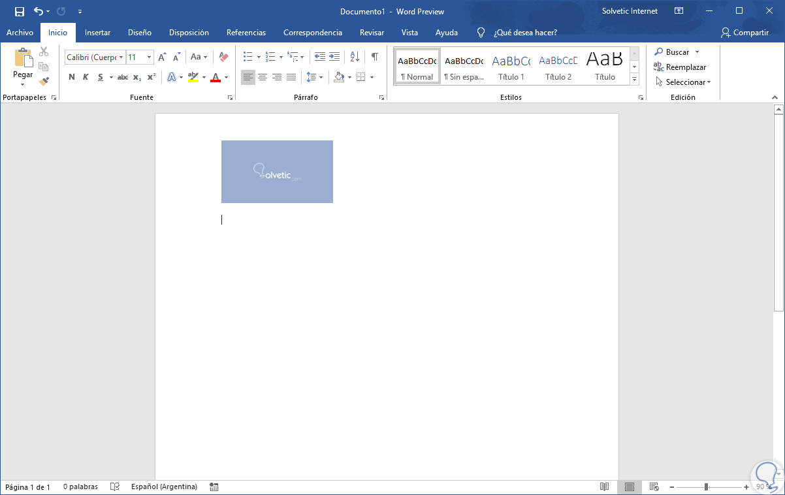The width and height of the screenshot is (785, 495).
Task: Open the Archivo menu
Action: [20, 33]
